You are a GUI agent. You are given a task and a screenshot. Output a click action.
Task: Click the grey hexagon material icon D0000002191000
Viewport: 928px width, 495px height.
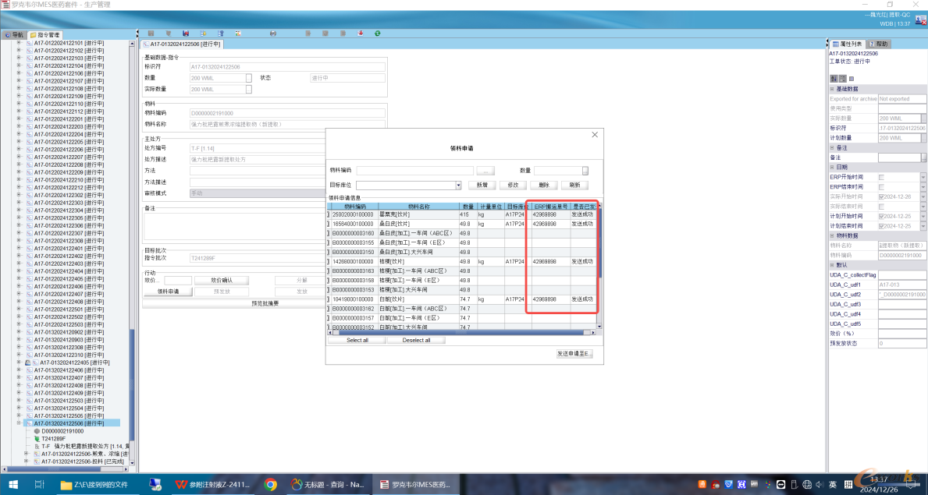(36, 431)
